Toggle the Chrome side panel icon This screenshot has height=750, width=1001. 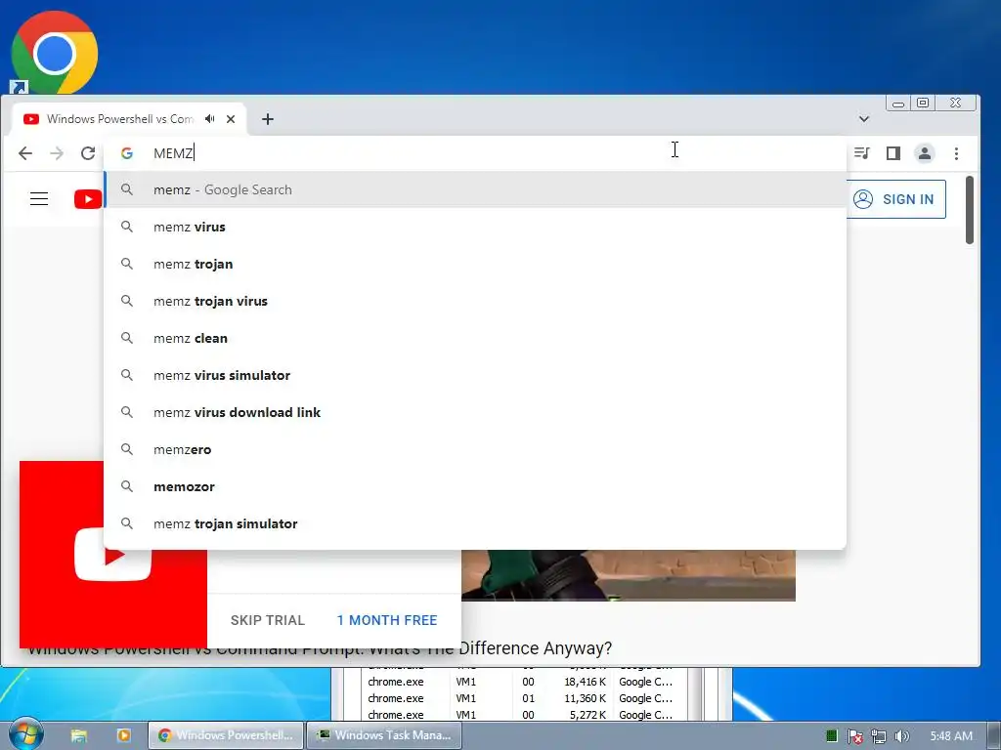tap(893, 153)
